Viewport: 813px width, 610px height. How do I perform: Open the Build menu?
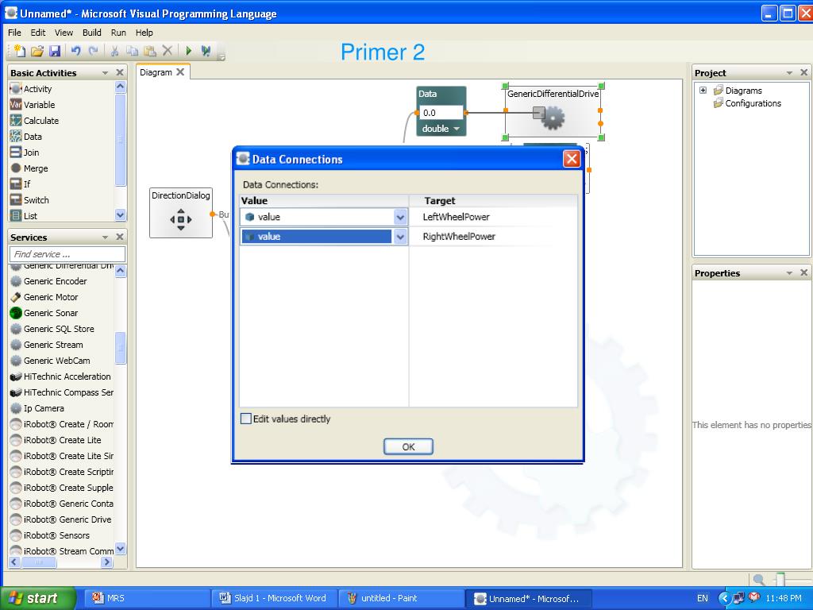92,32
